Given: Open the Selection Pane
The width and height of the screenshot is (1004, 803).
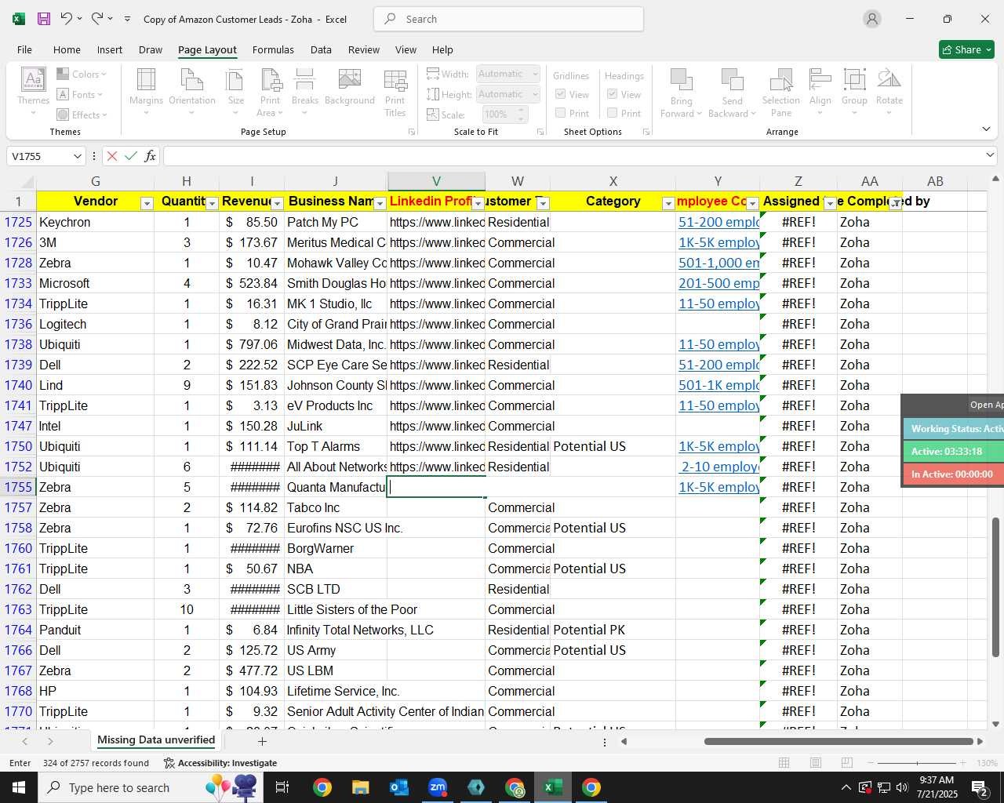Looking at the screenshot, I should click(x=781, y=92).
